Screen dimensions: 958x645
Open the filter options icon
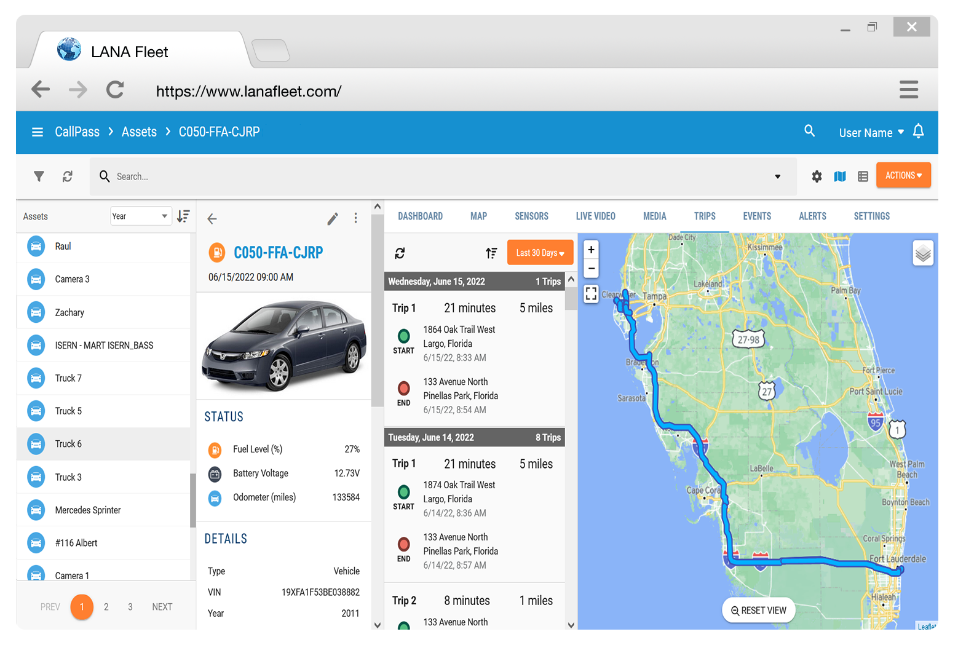click(39, 176)
